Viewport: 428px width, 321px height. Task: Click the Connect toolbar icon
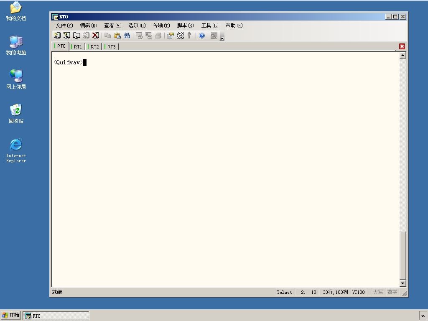[57, 36]
